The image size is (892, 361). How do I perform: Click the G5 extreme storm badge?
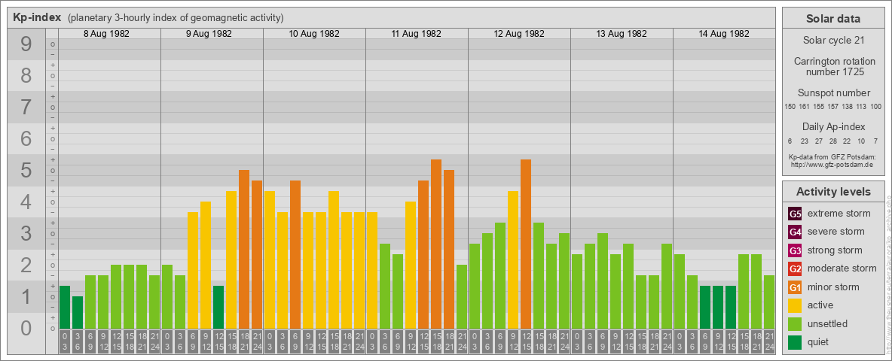click(795, 214)
